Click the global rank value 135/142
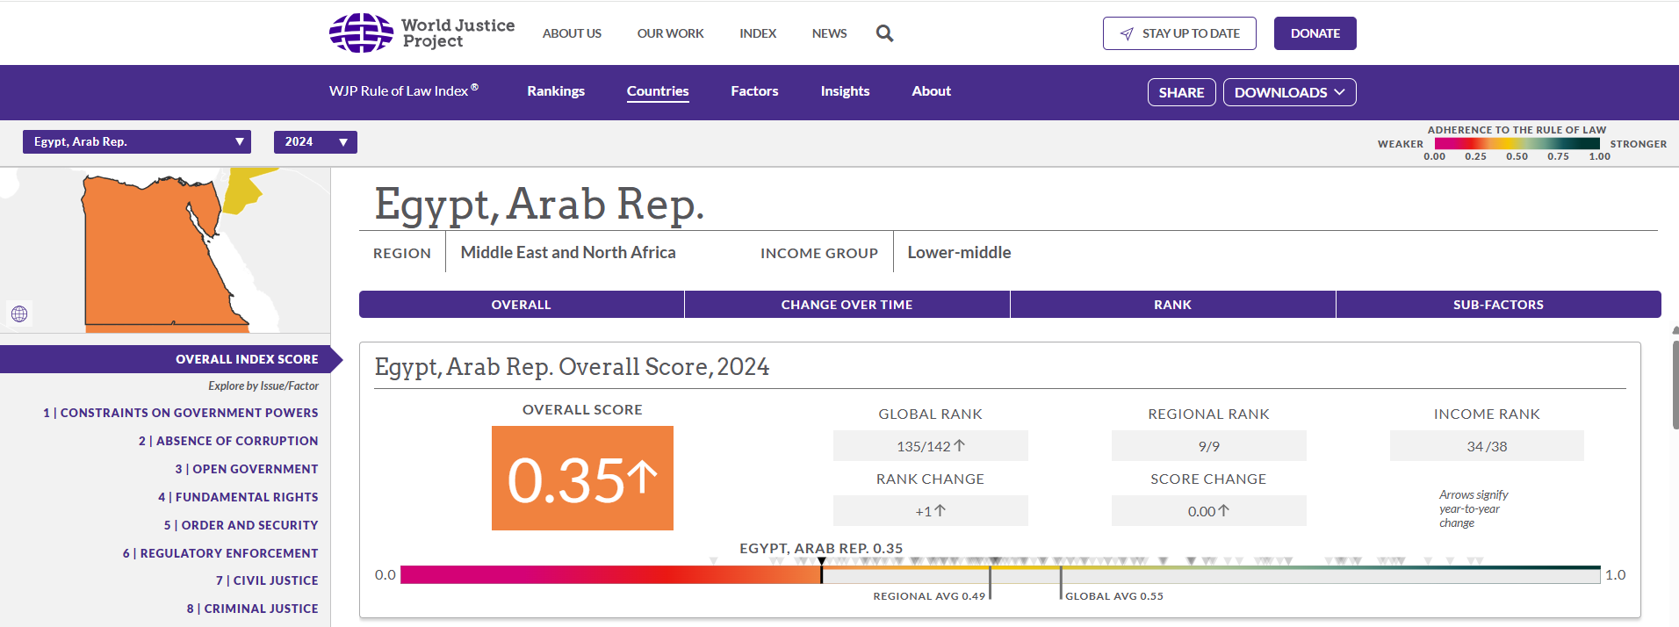Viewport: 1679px width, 627px height. pos(931,446)
